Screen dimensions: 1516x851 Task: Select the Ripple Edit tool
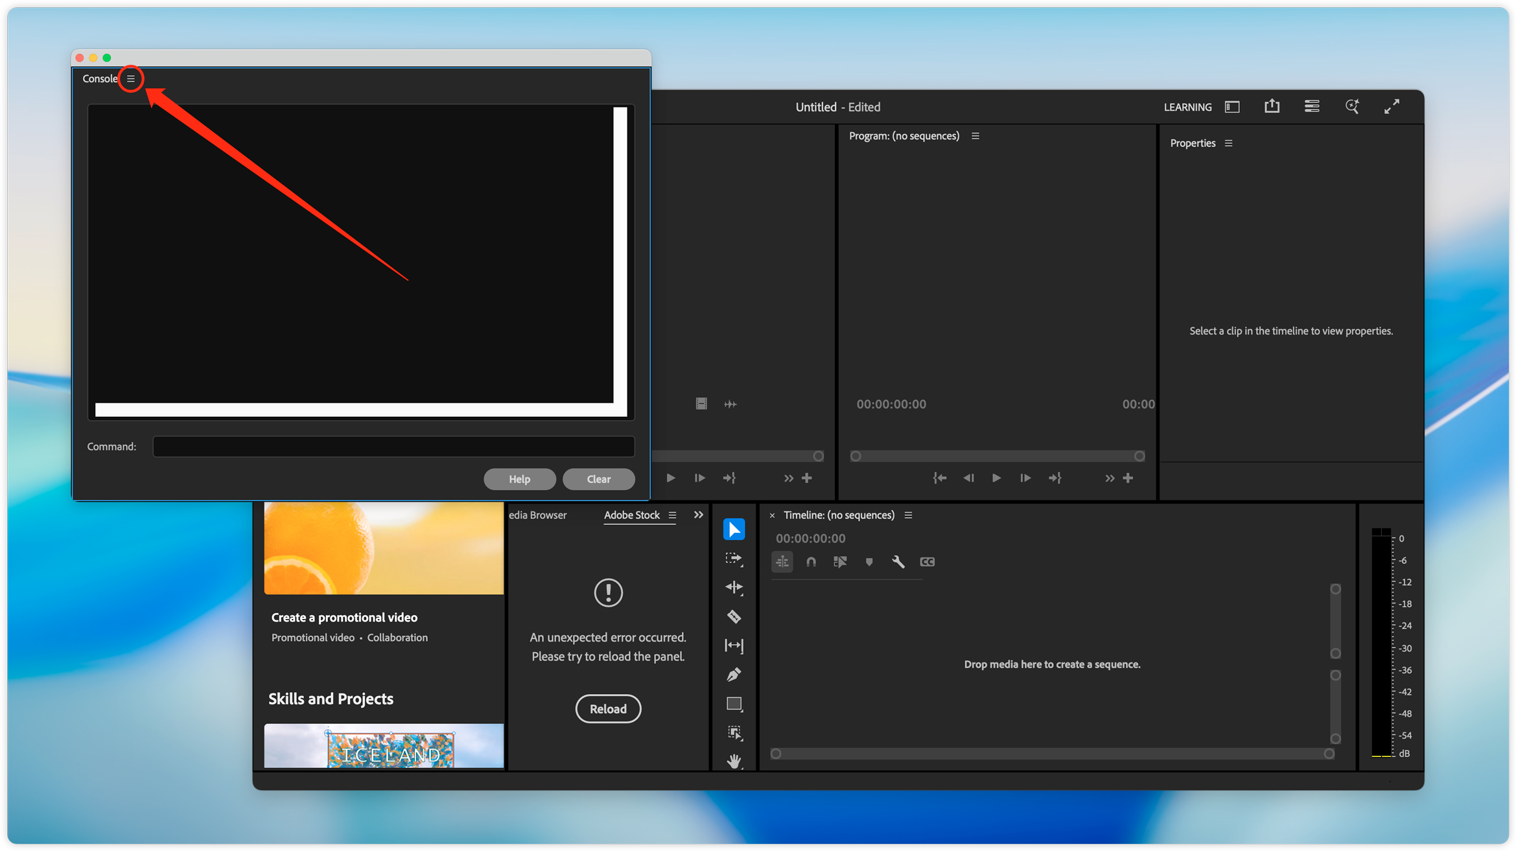click(x=734, y=587)
